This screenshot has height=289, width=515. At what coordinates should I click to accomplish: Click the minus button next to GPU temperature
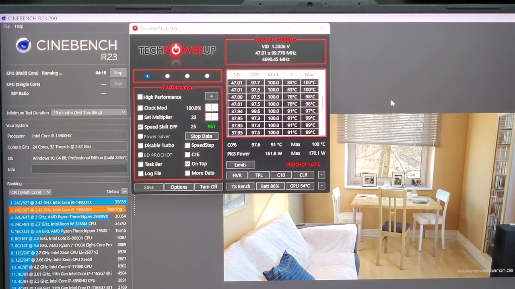coord(321,186)
